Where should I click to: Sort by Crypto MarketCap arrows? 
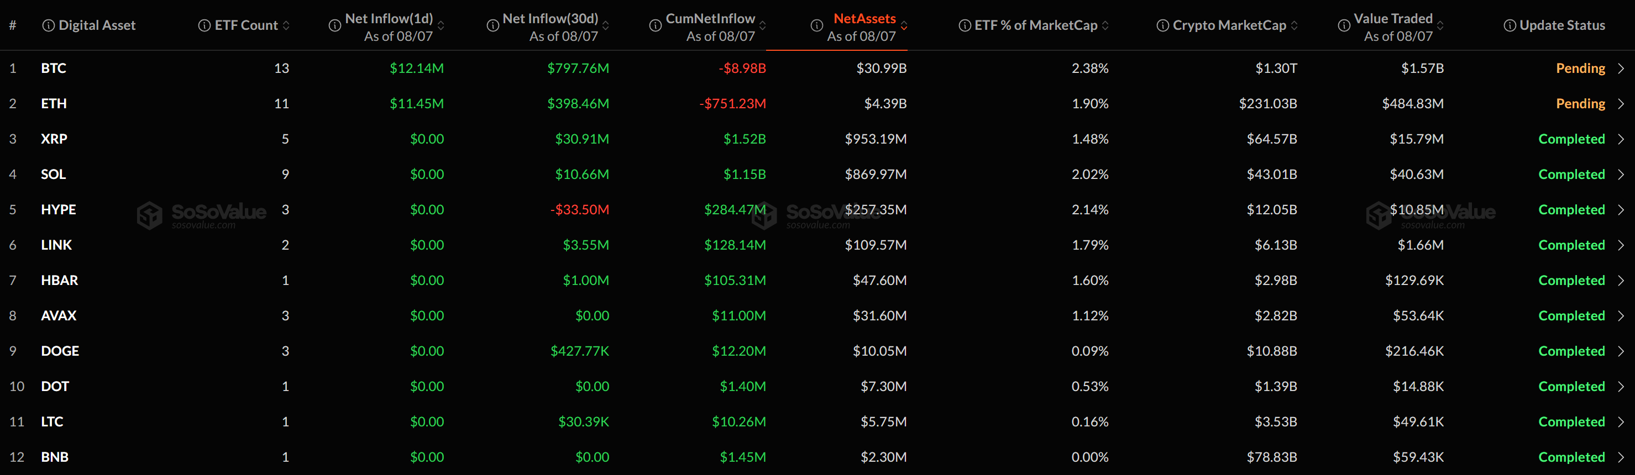click(x=1294, y=25)
